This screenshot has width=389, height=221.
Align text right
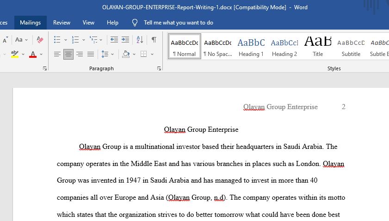click(x=80, y=54)
